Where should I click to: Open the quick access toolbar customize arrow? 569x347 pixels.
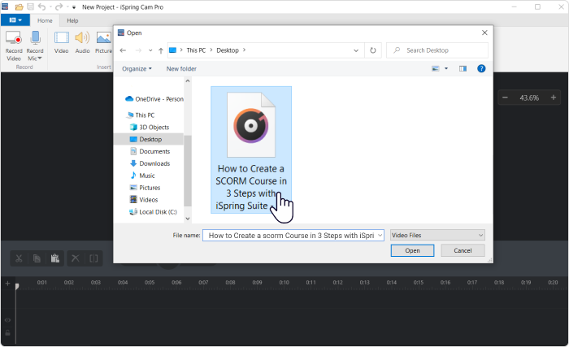[x=74, y=7]
